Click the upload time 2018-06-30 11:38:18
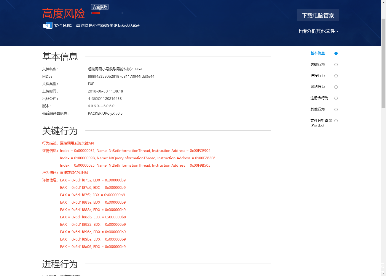Image resolution: width=386 pixels, height=276 pixels. click(105, 91)
